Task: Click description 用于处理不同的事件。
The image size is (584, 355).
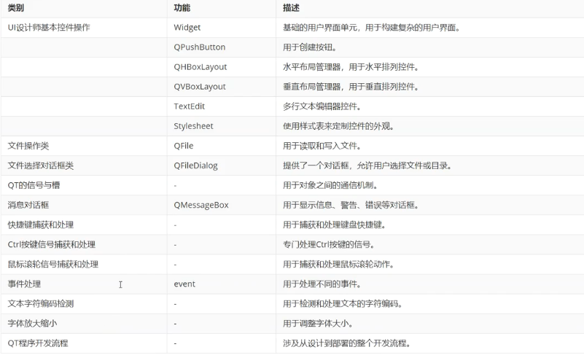Action: (322, 284)
